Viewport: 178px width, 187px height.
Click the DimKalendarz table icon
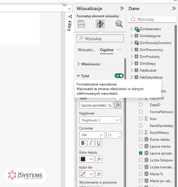click(137, 29)
